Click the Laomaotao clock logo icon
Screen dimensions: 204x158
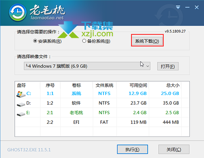click(18, 13)
